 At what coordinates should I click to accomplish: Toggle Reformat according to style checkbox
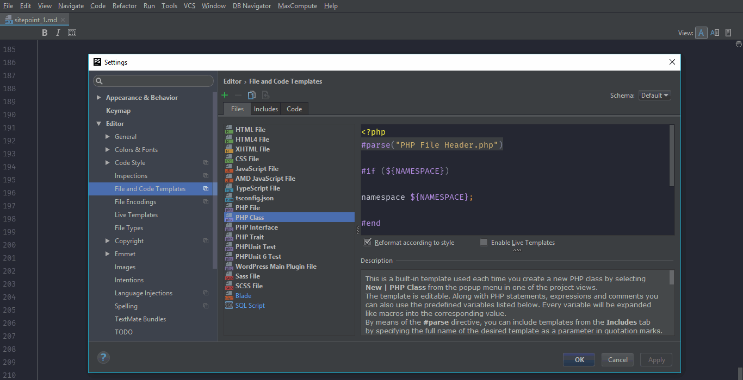point(368,243)
